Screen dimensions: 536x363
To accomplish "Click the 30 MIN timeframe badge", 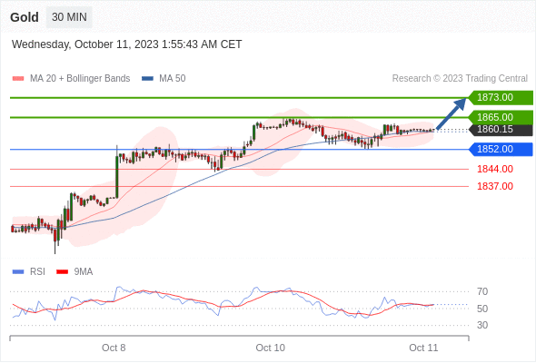I will (x=69, y=17).
